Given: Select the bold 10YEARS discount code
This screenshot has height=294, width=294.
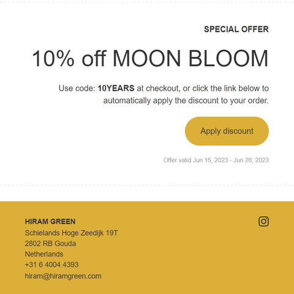Looking at the screenshot, I should pos(116,88).
